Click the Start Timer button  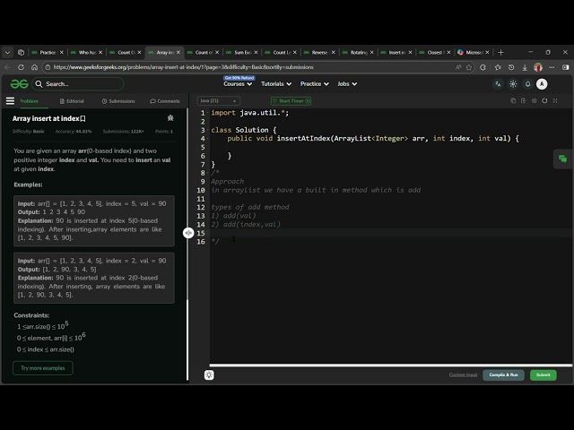[x=291, y=101]
